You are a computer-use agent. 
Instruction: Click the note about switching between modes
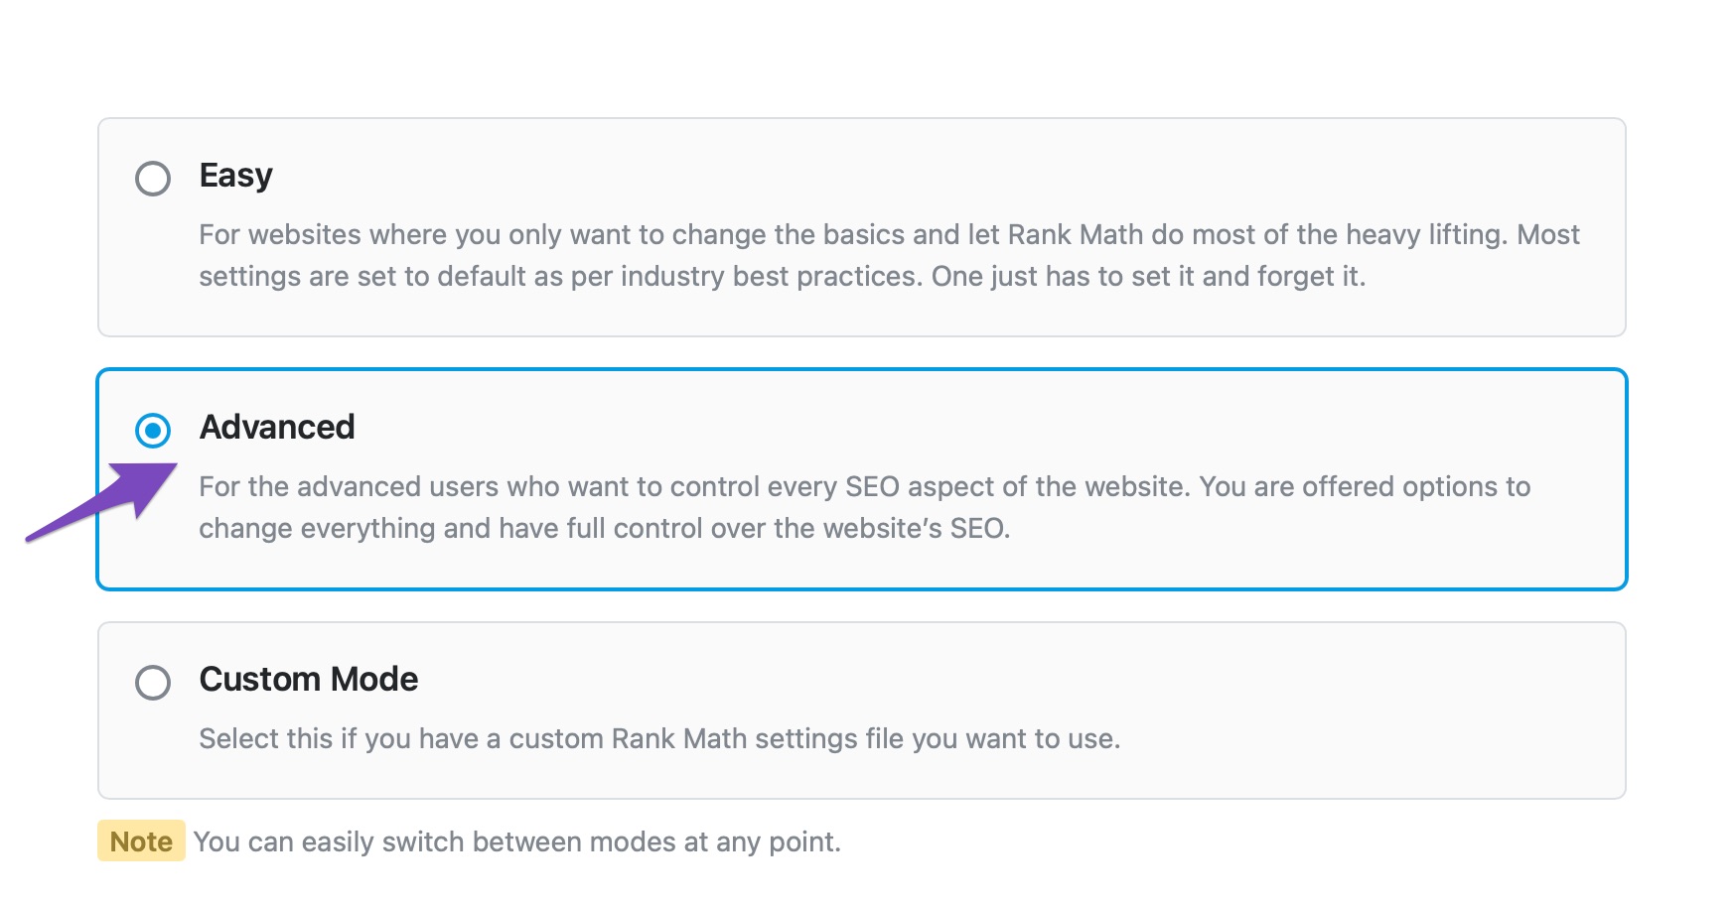516,842
